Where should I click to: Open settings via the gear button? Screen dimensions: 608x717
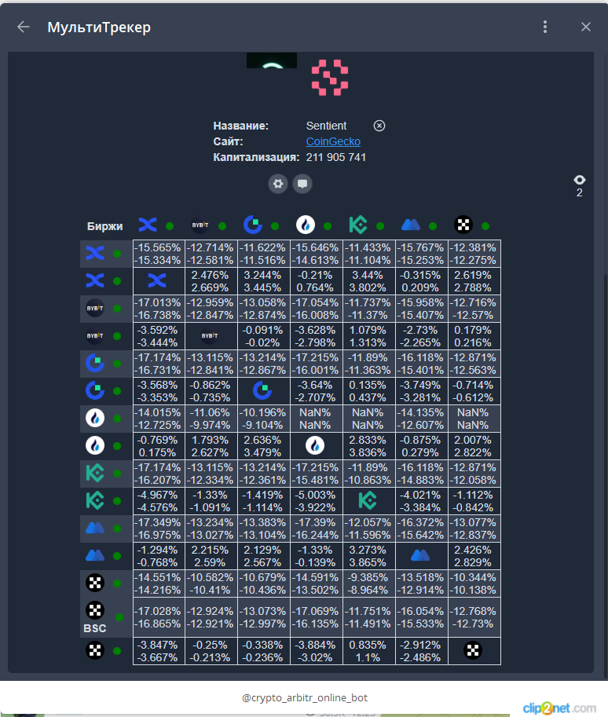(x=278, y=184)
